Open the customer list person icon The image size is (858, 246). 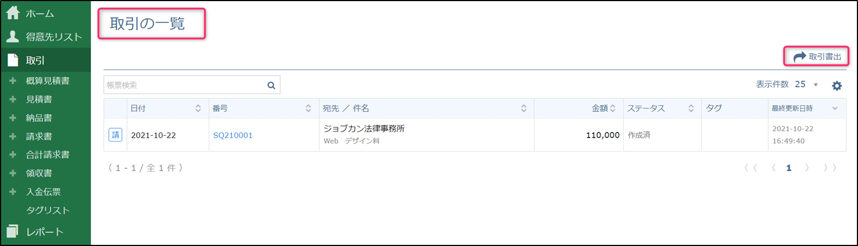pos(13,37)
